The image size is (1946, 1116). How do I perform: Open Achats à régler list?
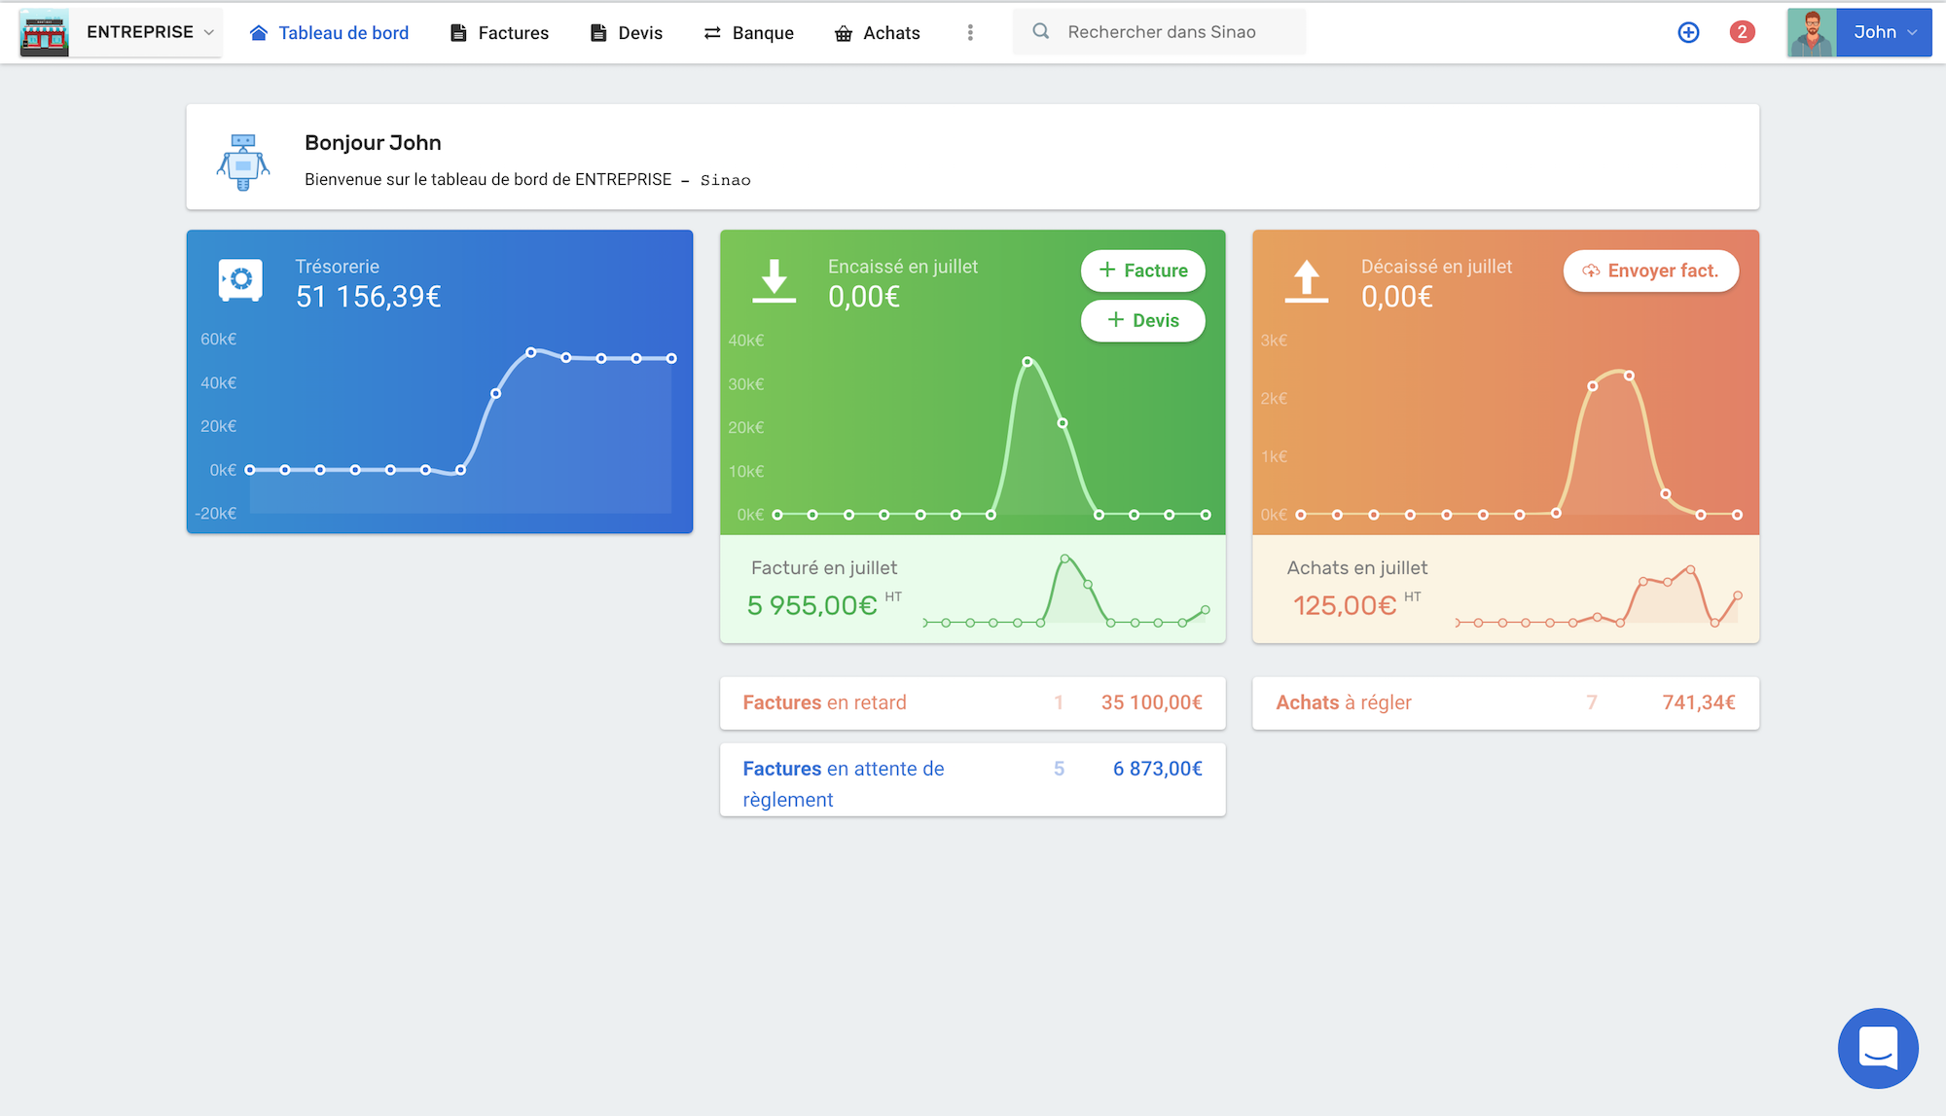(x=1506, y=702)
